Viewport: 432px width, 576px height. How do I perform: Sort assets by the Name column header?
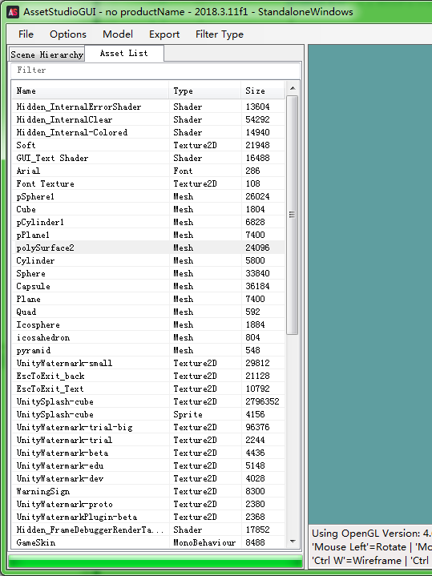90,91
